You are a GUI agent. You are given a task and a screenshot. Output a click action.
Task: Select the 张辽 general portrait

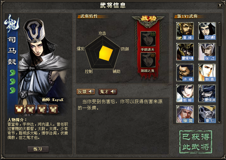click(207, 52)
